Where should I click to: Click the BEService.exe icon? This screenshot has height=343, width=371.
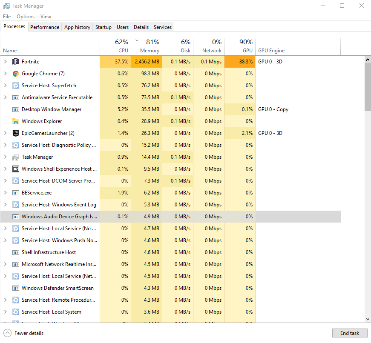pyautogui.click(x=16, y=193)
